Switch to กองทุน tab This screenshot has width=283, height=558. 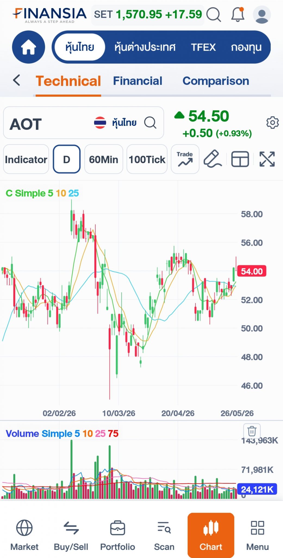point(246,47)
